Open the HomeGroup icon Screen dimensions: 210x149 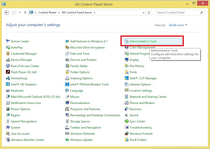tap(8, 78)
